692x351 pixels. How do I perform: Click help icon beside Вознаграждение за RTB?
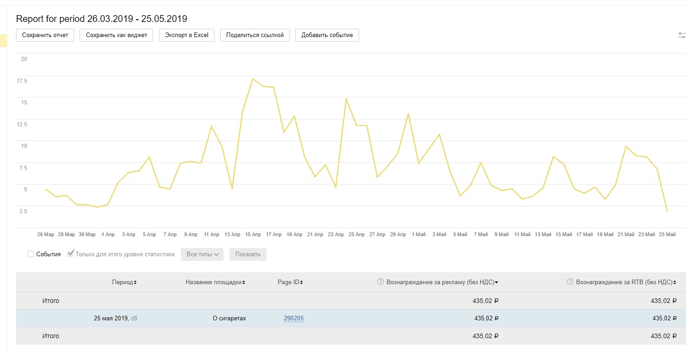coord(570,282)
